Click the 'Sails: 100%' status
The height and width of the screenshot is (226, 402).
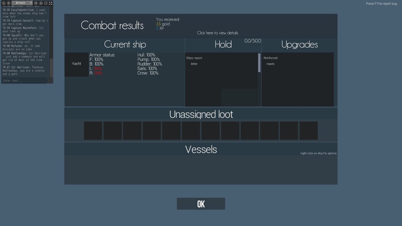pos(147,68)
